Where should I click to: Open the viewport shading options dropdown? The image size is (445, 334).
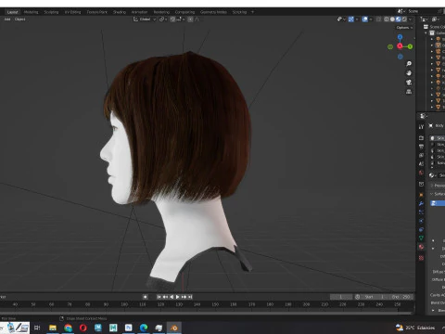pos(411,19)
